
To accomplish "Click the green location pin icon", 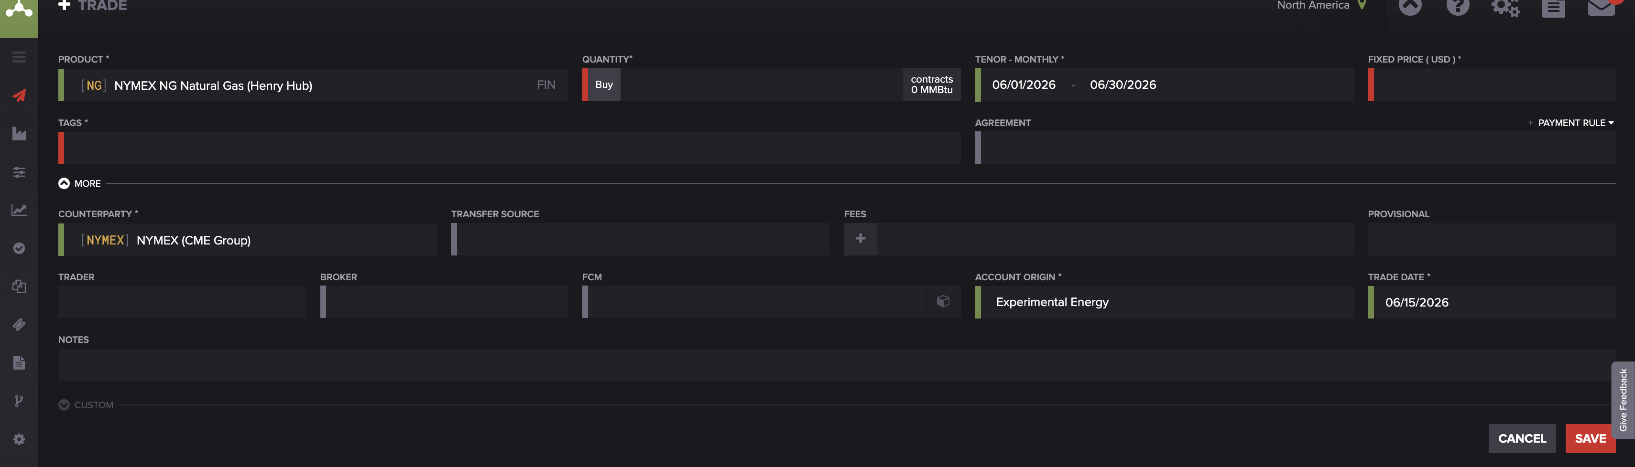I will point(1362,5).
